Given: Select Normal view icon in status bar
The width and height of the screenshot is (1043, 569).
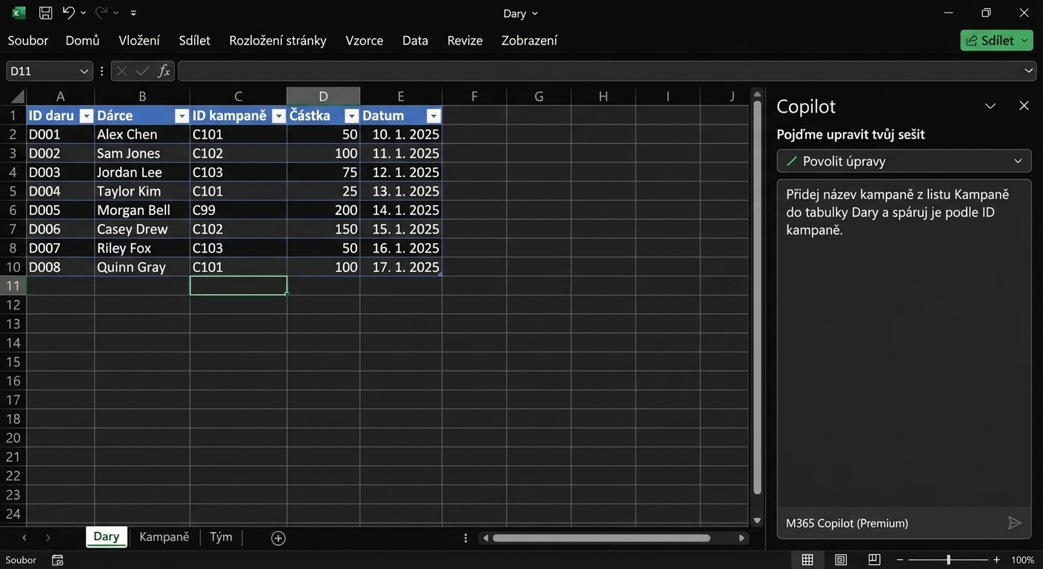Looking at the screenshot, I should tap(807, 560).
